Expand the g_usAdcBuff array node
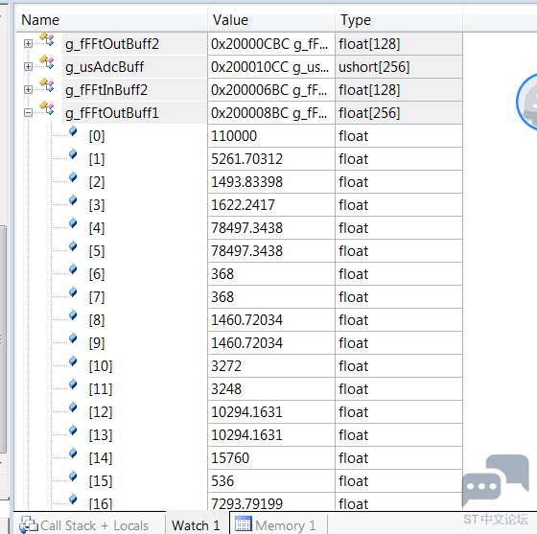This screenshot has width=537, height=534. (x=28, y=67)
